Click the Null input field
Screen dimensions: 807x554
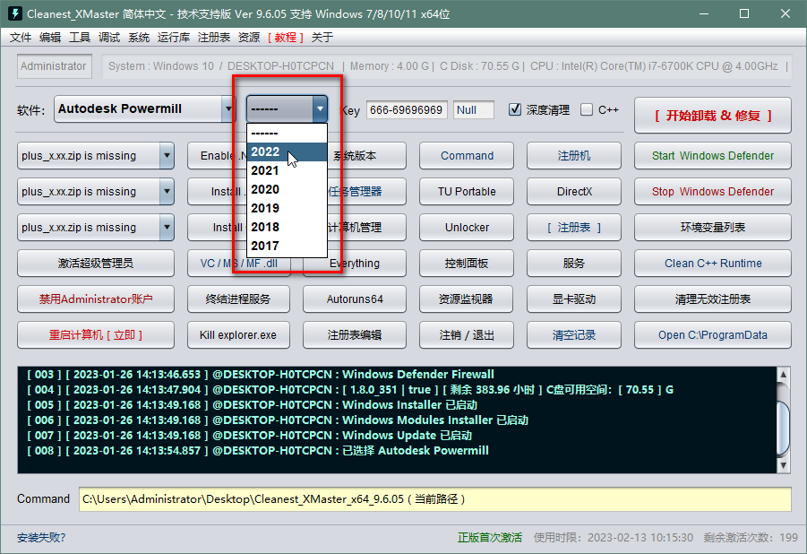pos(474,109)
